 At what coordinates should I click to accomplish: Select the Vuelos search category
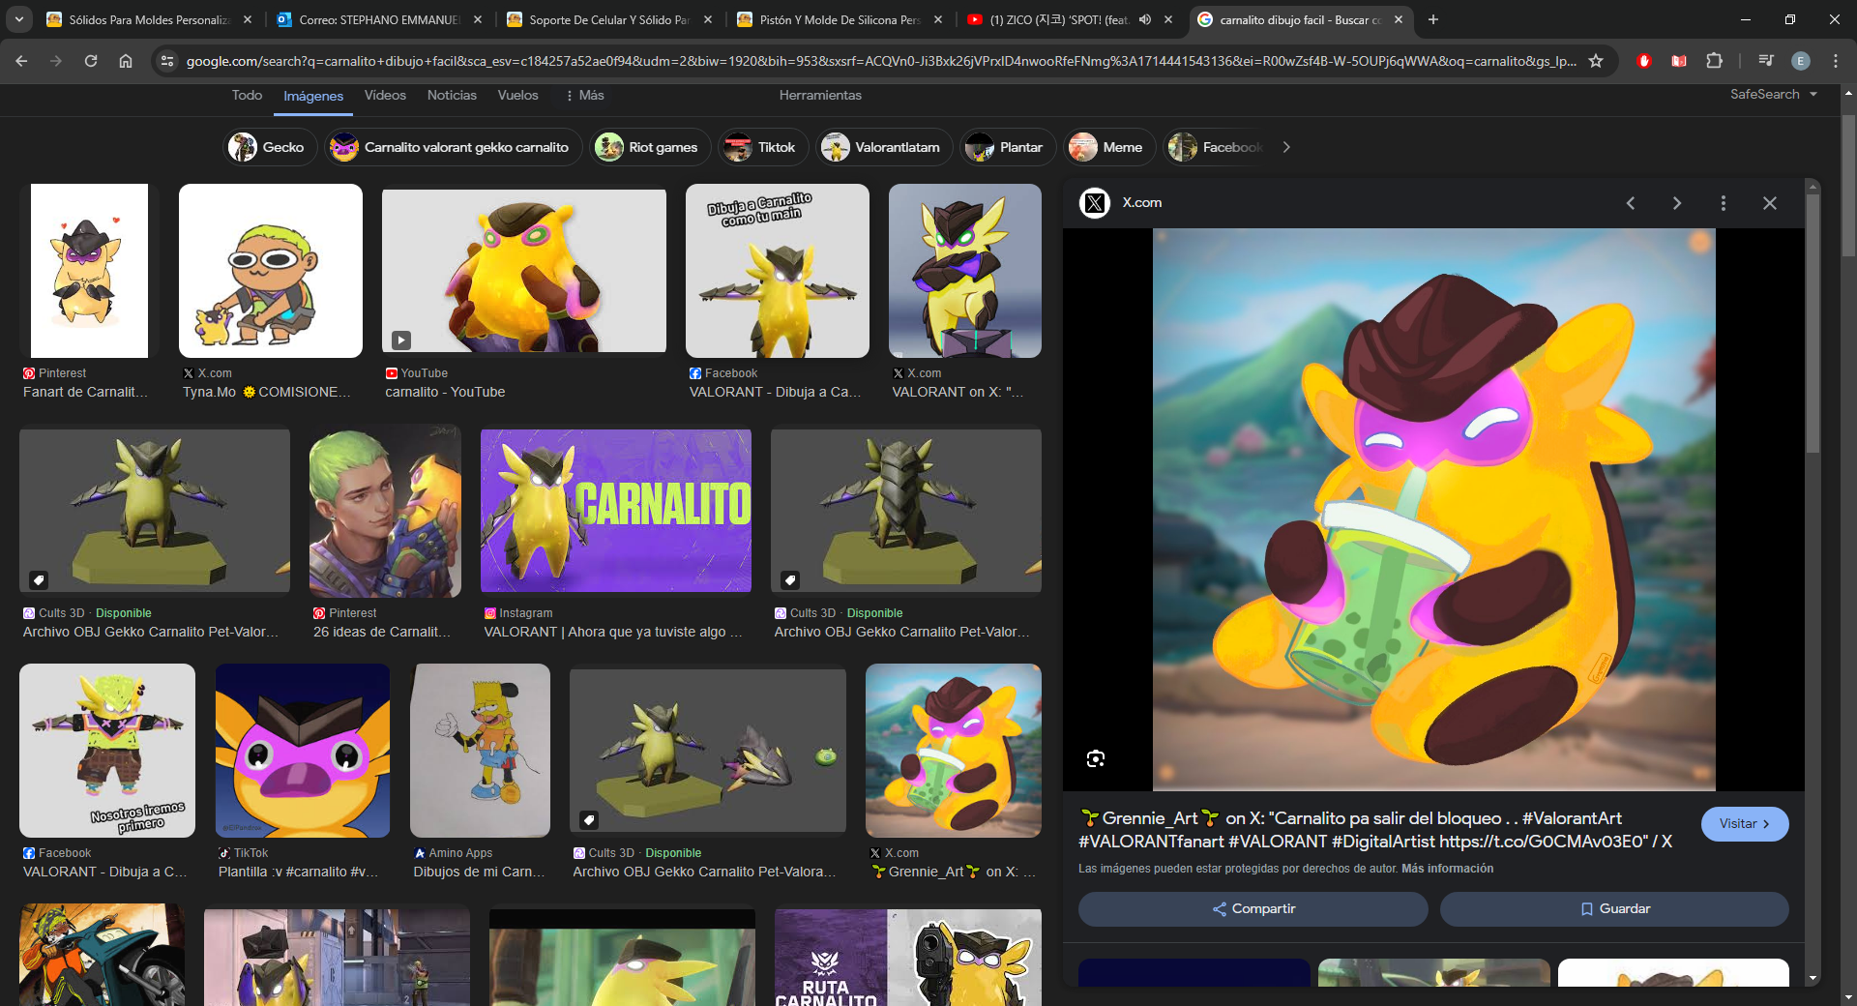tap(517, 95)
